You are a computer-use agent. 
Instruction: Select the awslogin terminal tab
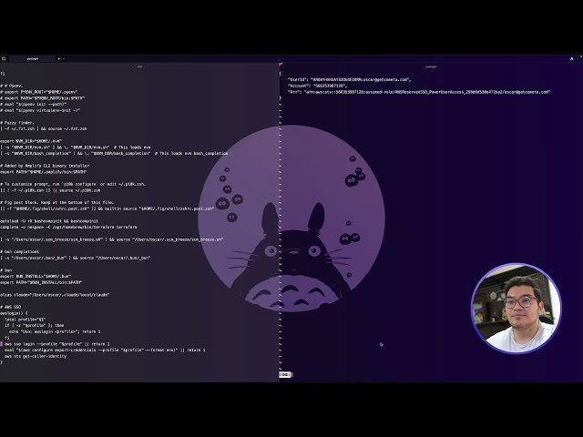coord(33,58)
